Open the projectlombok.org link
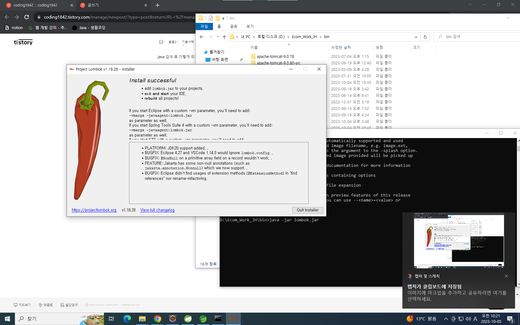The width and height of the screenshot is (520, 325). 94,210
